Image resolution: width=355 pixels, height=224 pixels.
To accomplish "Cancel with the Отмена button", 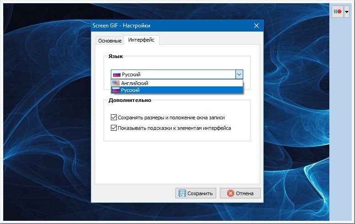I will pos(240,193).
